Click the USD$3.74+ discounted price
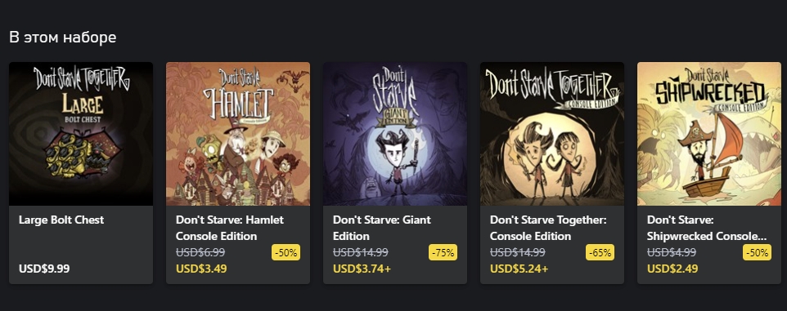This screenshot has width=787, height=311. point(362,269)
